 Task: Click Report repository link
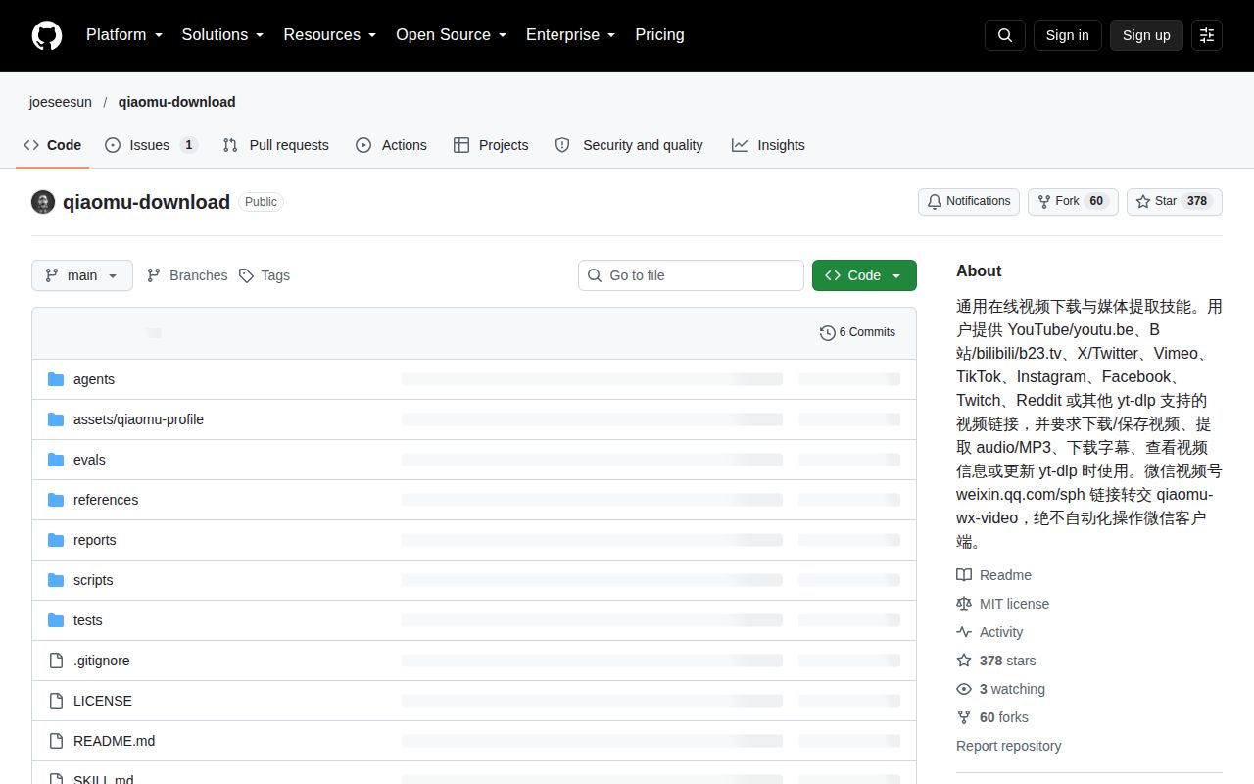1009,746
